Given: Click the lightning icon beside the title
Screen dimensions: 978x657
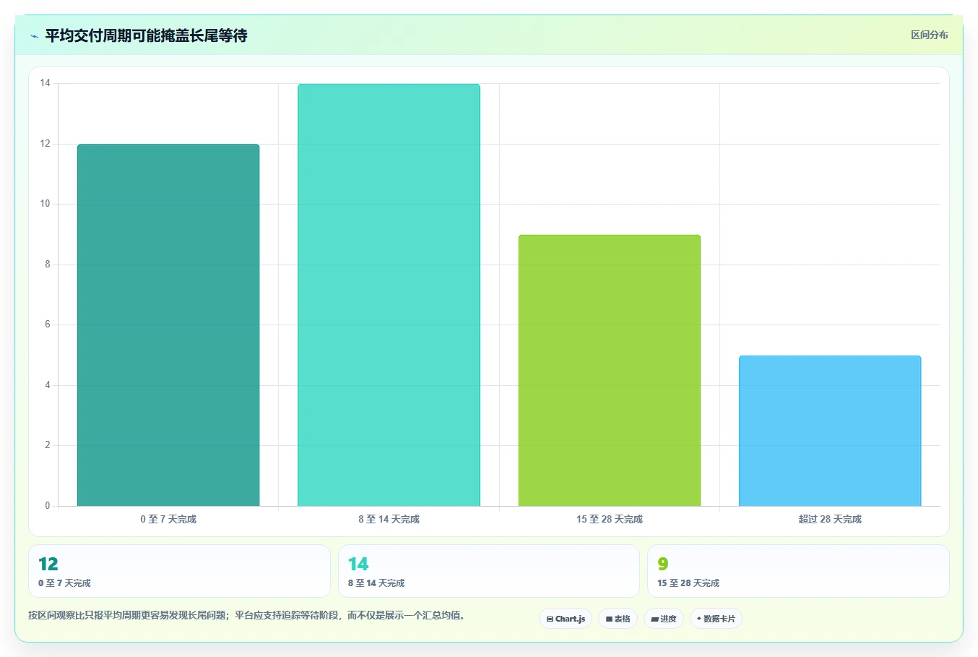Looking at the screenshot, I should 34,36.
